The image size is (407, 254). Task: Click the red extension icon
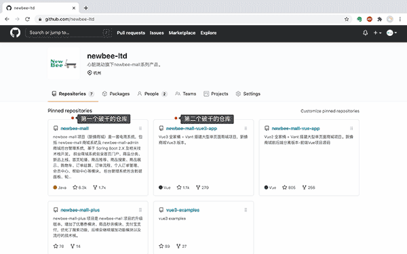click(370, 19)
